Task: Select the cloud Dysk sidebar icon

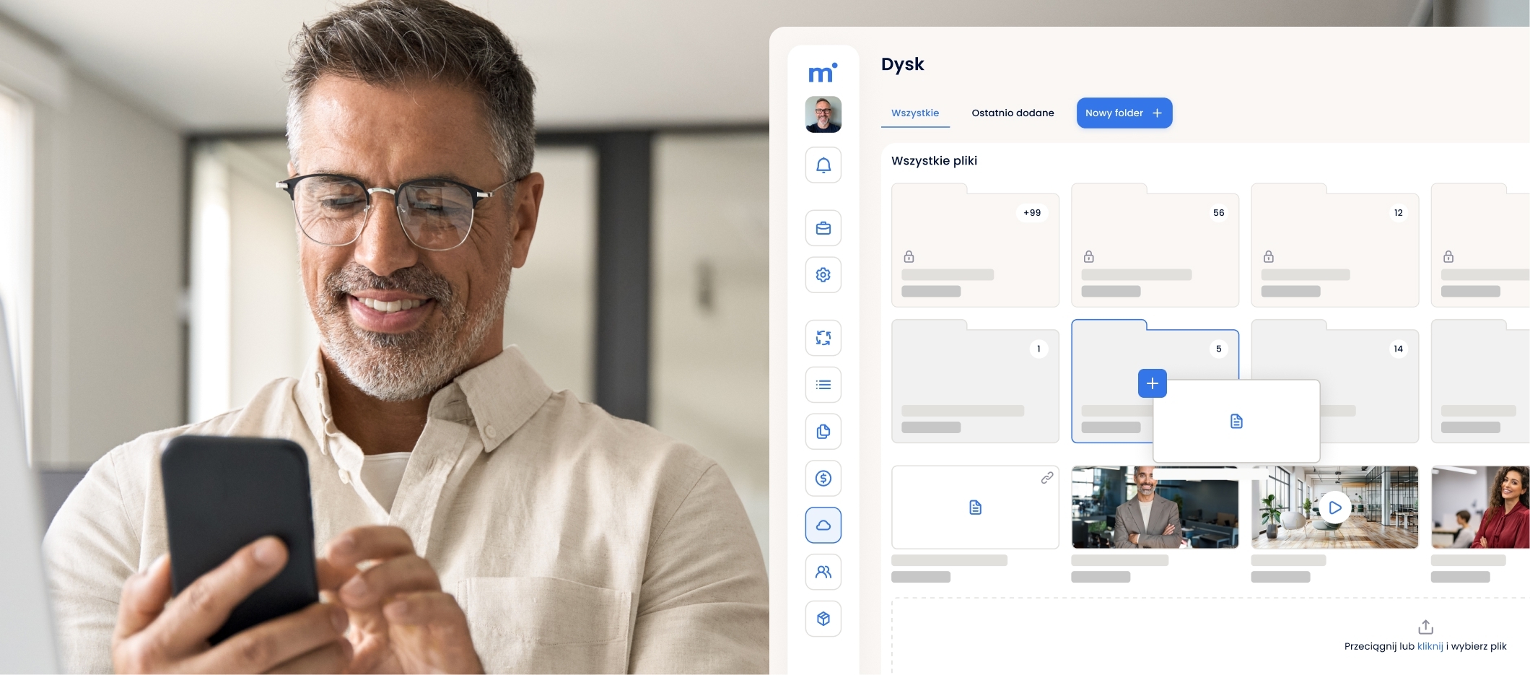Action: [x=823, y=525]
